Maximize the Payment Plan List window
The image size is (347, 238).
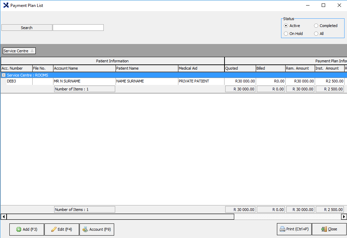tap(323, 5)
